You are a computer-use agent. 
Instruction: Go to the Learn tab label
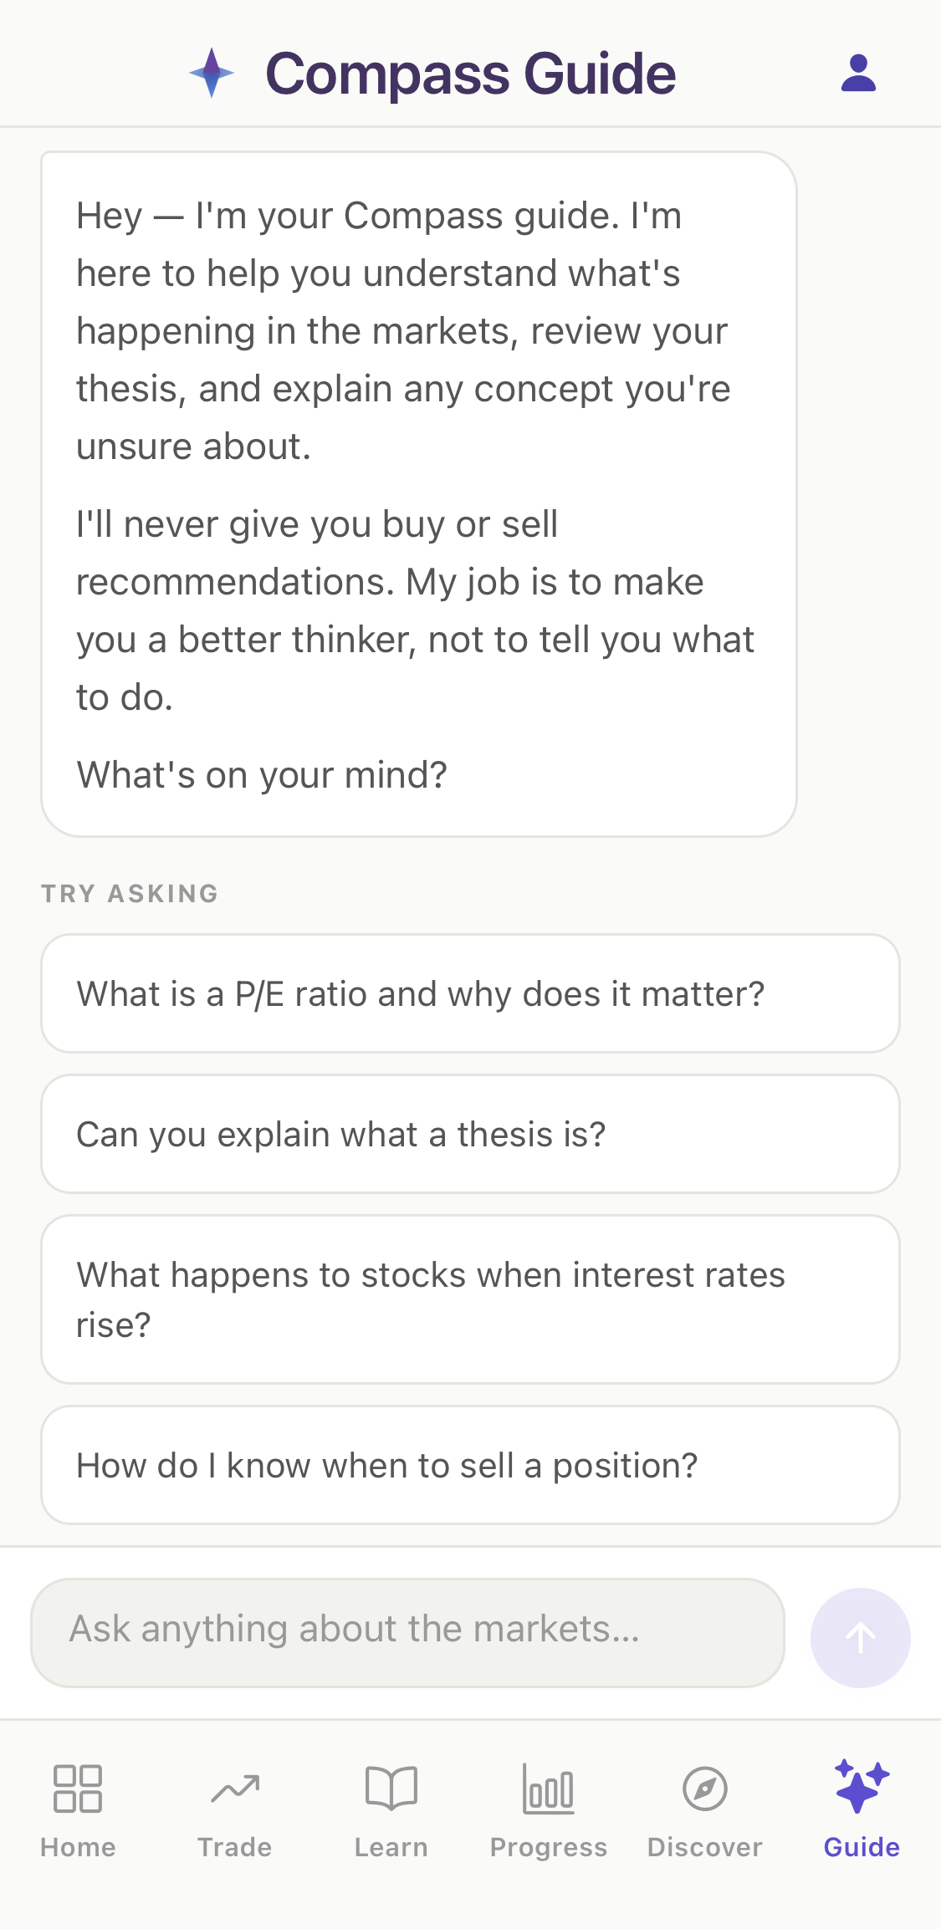pos(391,1847)
